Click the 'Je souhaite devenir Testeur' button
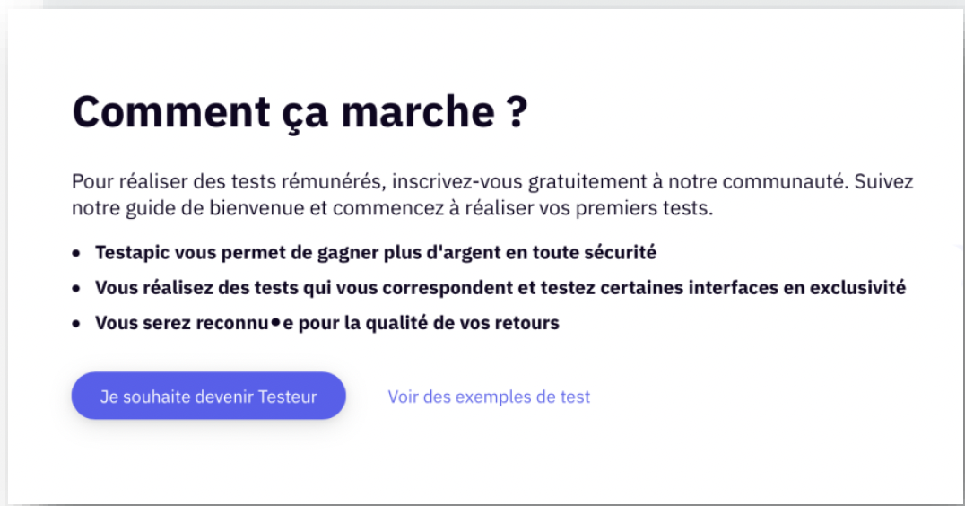The image size is (965, 506). click(208, 397)
